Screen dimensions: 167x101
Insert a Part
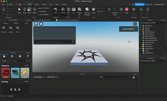[x=68, y=11]
